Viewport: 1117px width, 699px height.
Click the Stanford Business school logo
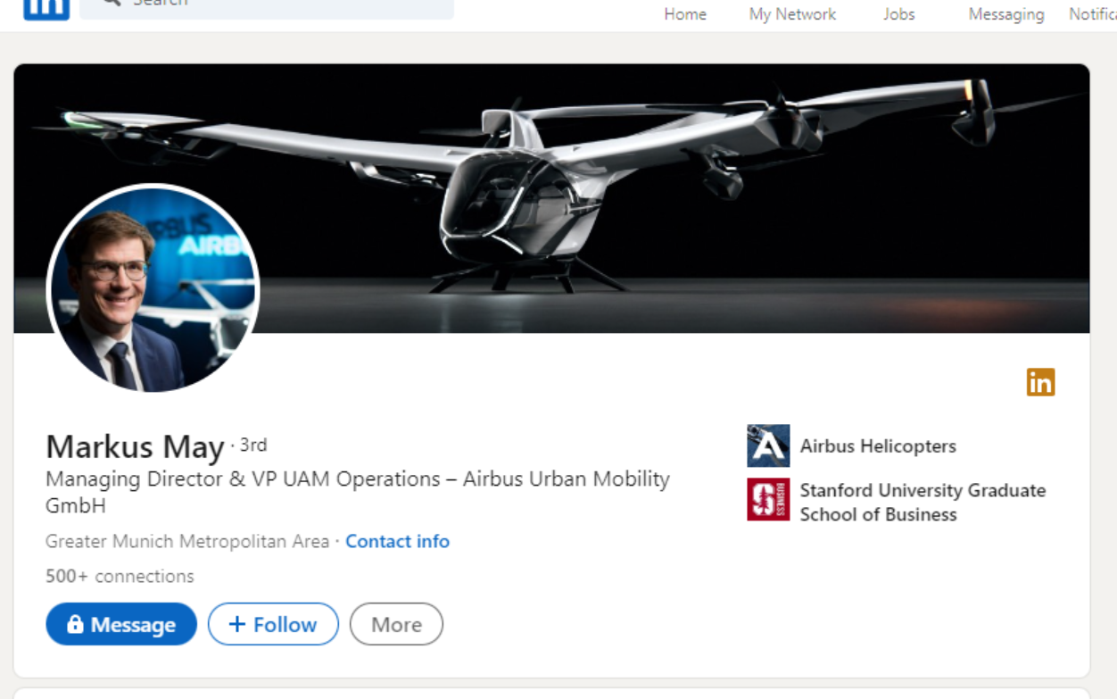pyautogui.click(x=768, y=500)
